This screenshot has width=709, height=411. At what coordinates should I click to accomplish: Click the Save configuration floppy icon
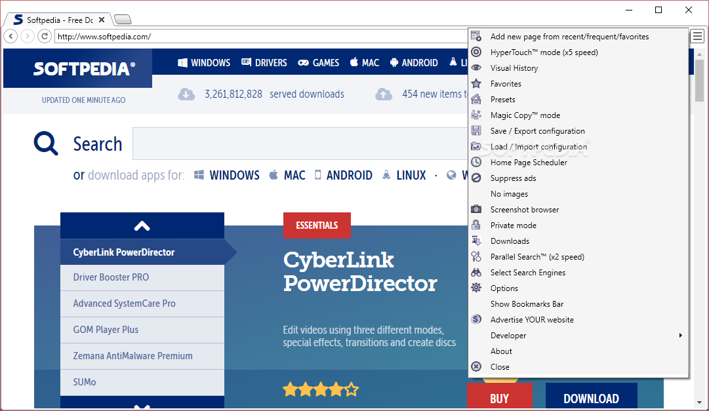pyautogui.click(x=476, y=130)
